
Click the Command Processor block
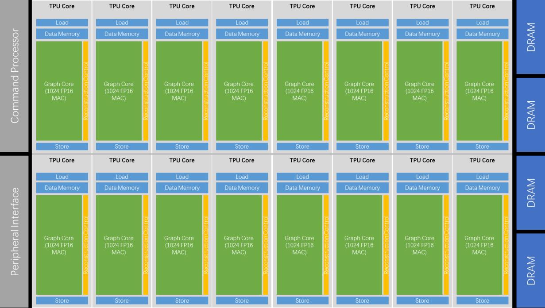pyautogui.click(x=15, y=76)
